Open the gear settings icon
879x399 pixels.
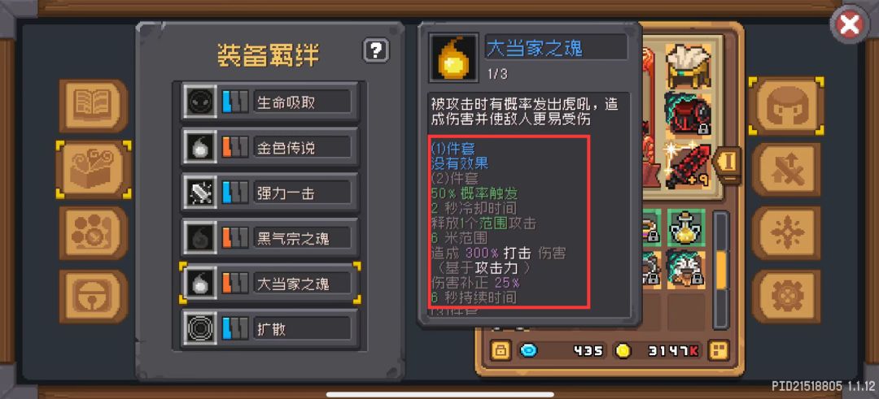786,297
